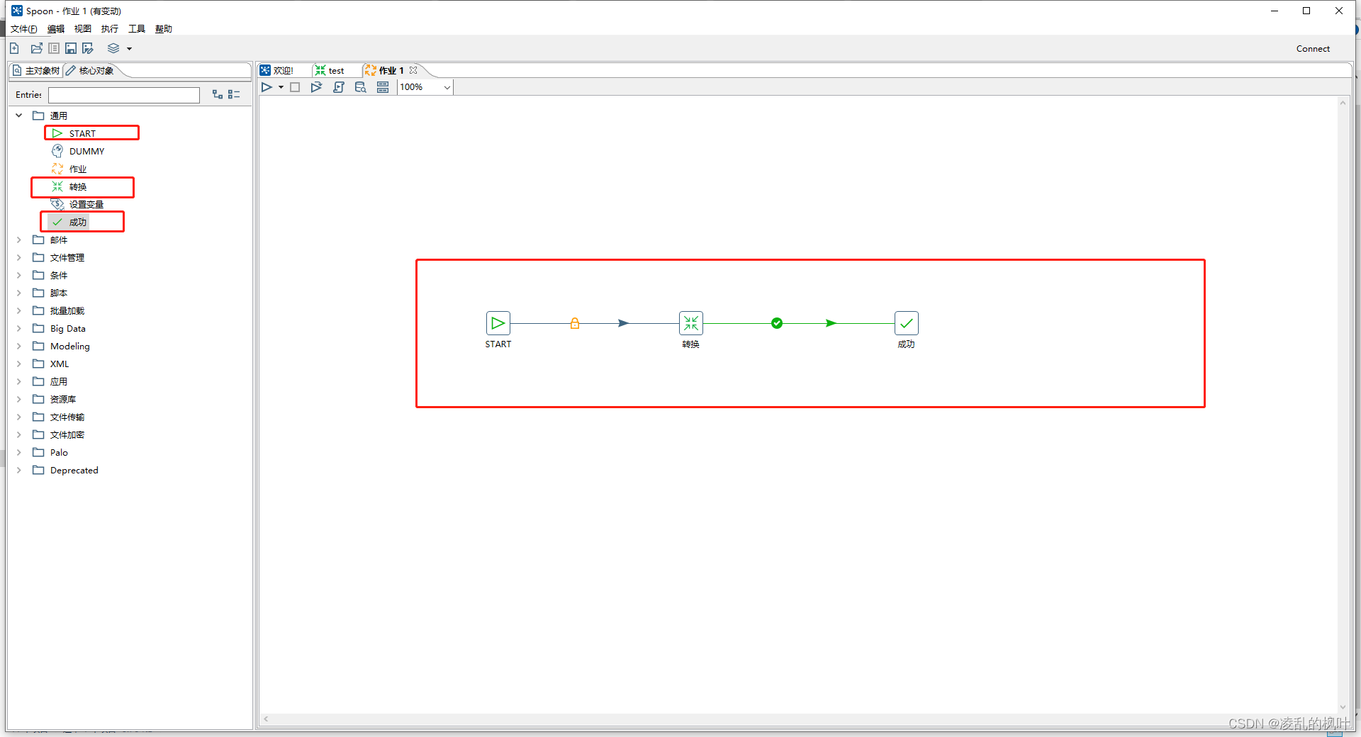Click the Save As toolbar icon
The height and width of the screenshot is (737, 1361).
click(88, 48)
